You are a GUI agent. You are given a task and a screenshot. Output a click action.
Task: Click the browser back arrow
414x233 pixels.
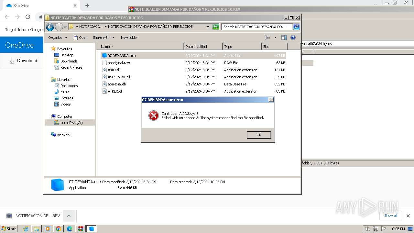pos(7,17)
